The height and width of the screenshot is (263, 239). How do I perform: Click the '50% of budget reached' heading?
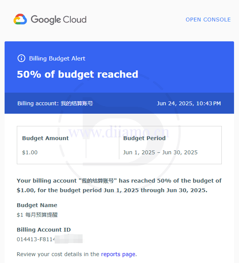pyautogui.click(x=78, y=74)
